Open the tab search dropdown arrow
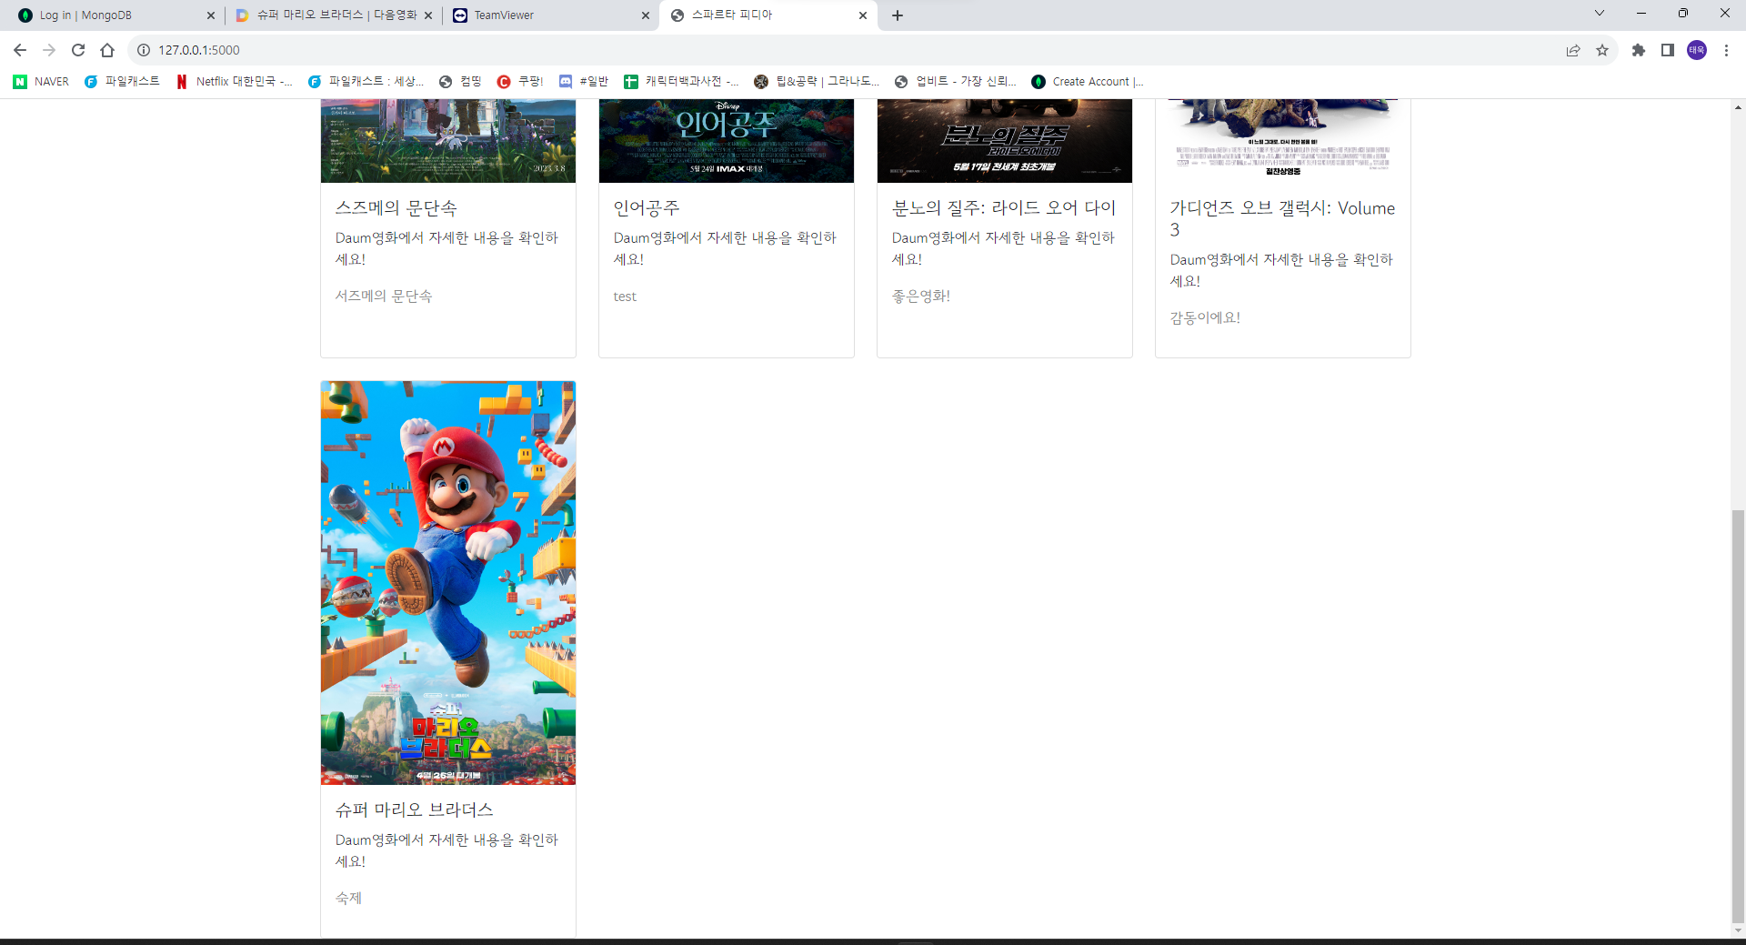The height and width of the screenshot is (945, 1746). pos(1600,14)
